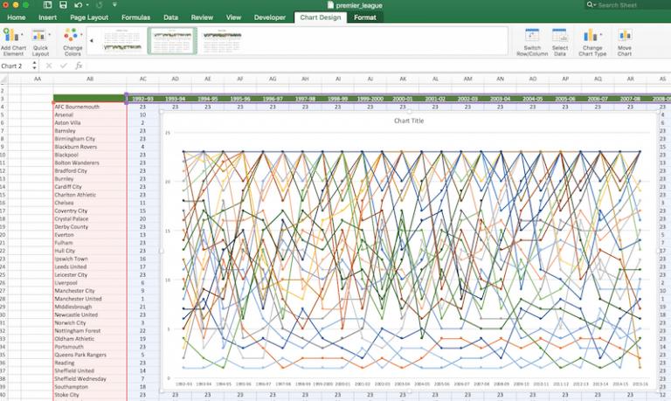This screenshot has height=401, width=671.
Task: Select the highlighted middle chart style thumbnail
Action: (x=172, y=41)
